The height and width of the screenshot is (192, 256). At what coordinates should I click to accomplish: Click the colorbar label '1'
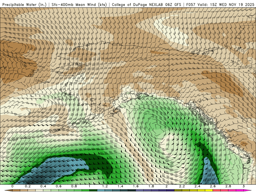pos(90,186)
